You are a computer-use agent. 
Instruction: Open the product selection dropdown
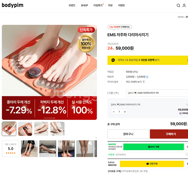(x=157, y=93)
